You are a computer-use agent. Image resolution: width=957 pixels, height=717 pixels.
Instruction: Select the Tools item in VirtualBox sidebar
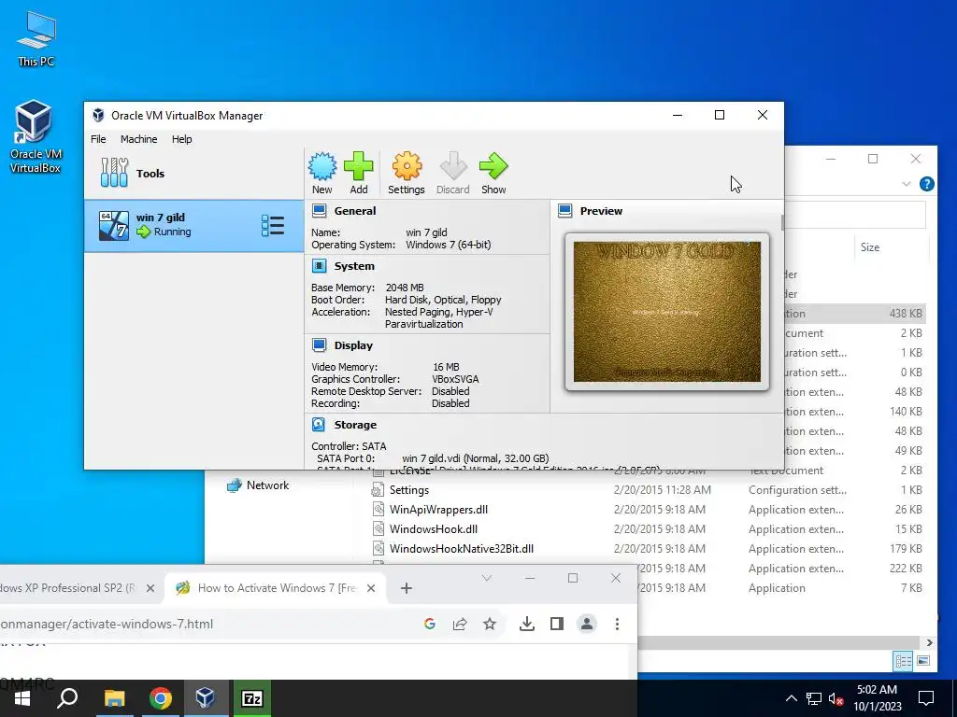pyautogui.click(x=193, y=173)
